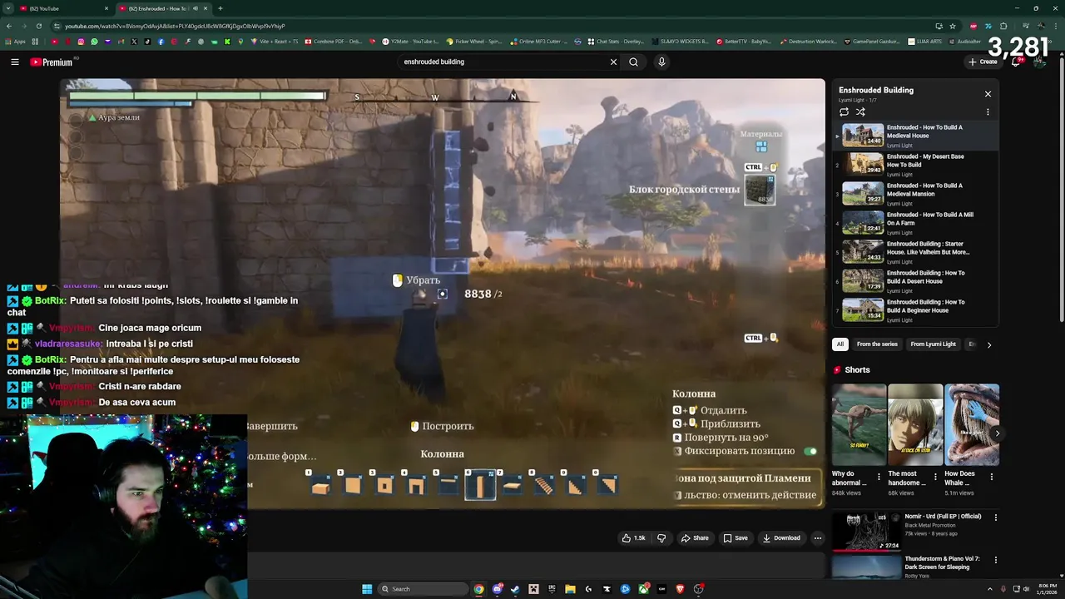
Task: Open 'How To Build A Mill On A Farm'
Action: click(x=915, y=223)
